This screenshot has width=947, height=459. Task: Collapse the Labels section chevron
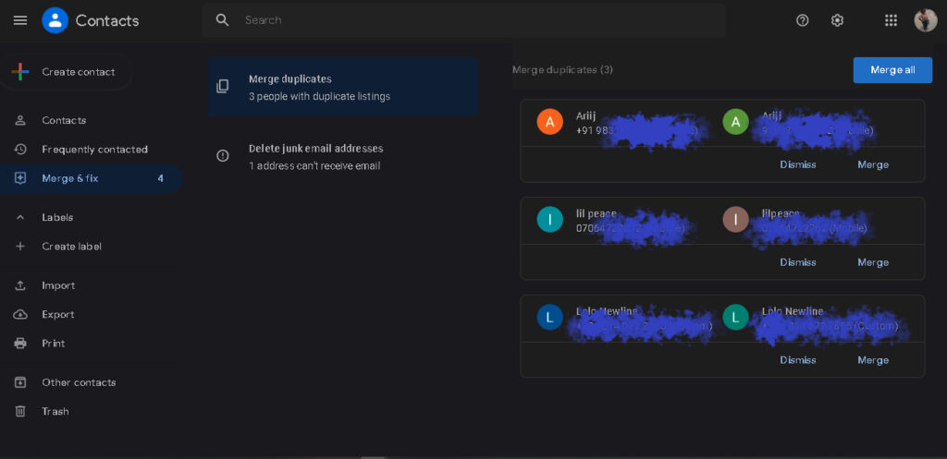coord(20,217)
